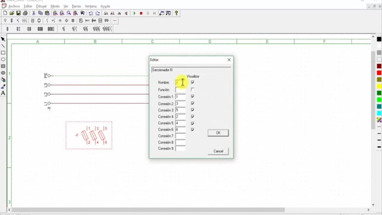Select the fuse symbol -F on the canvas

(89, 136)
